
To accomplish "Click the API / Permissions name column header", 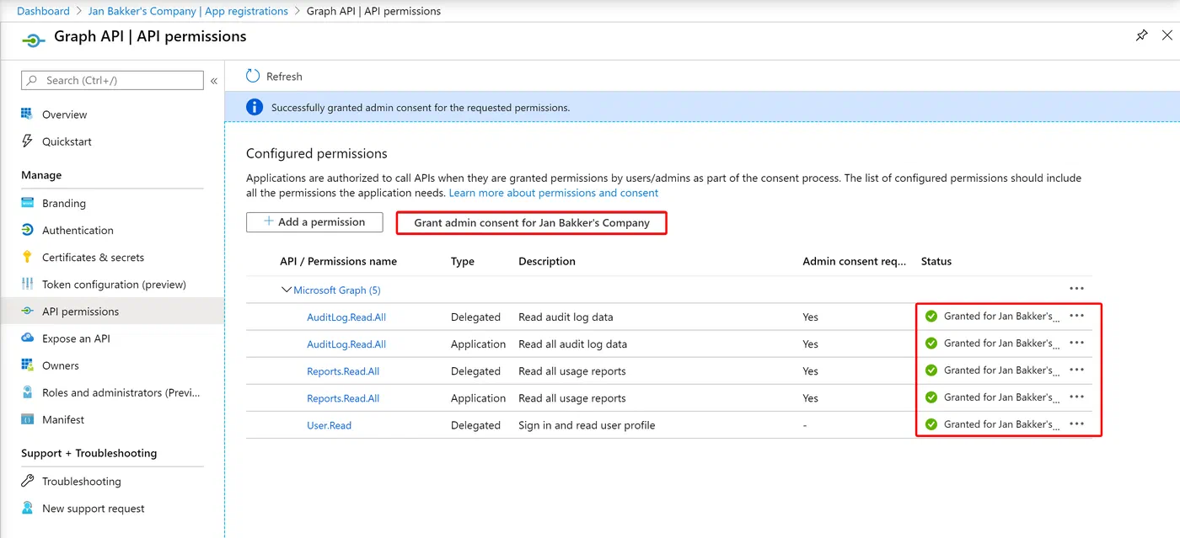I will tap(338, 261).
